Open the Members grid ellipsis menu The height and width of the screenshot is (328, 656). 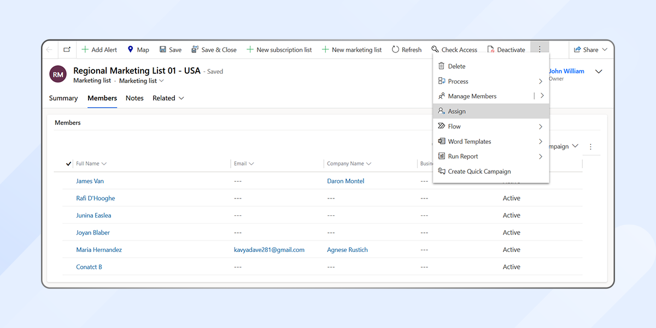point(590,147)
